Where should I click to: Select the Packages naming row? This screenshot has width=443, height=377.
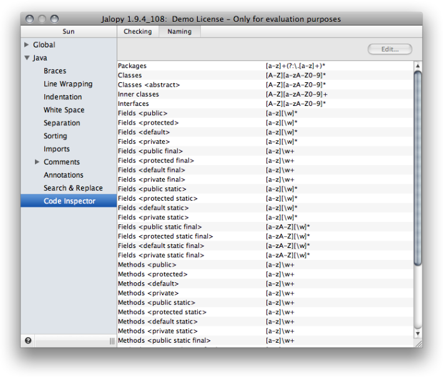[x=265, y=66]
